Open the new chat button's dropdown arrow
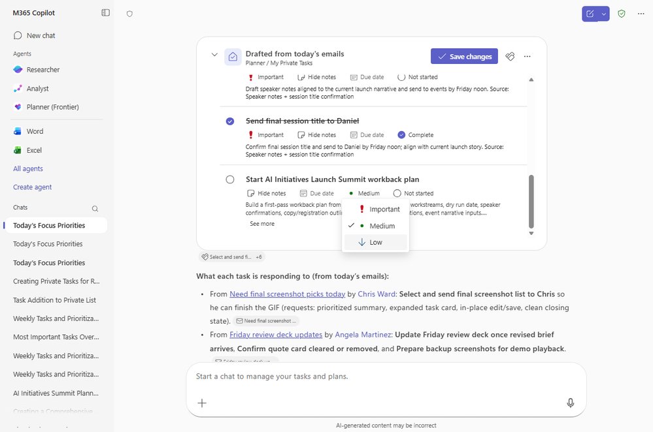653x432 pixels. pos(604,13)
